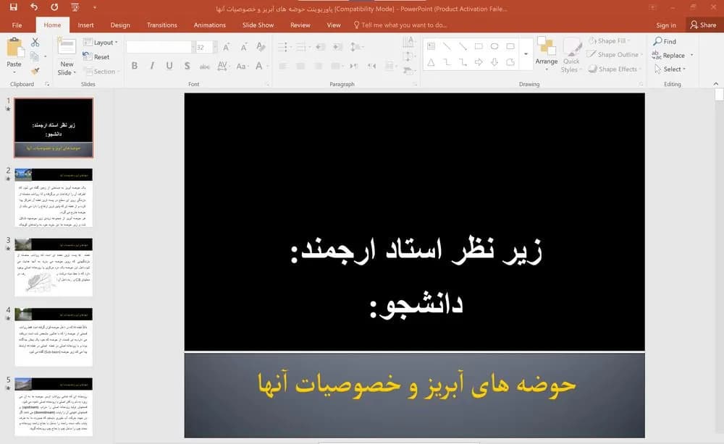Open the Review tab
The width and height of the screenshot is (724, 444).
click(300, 25)
